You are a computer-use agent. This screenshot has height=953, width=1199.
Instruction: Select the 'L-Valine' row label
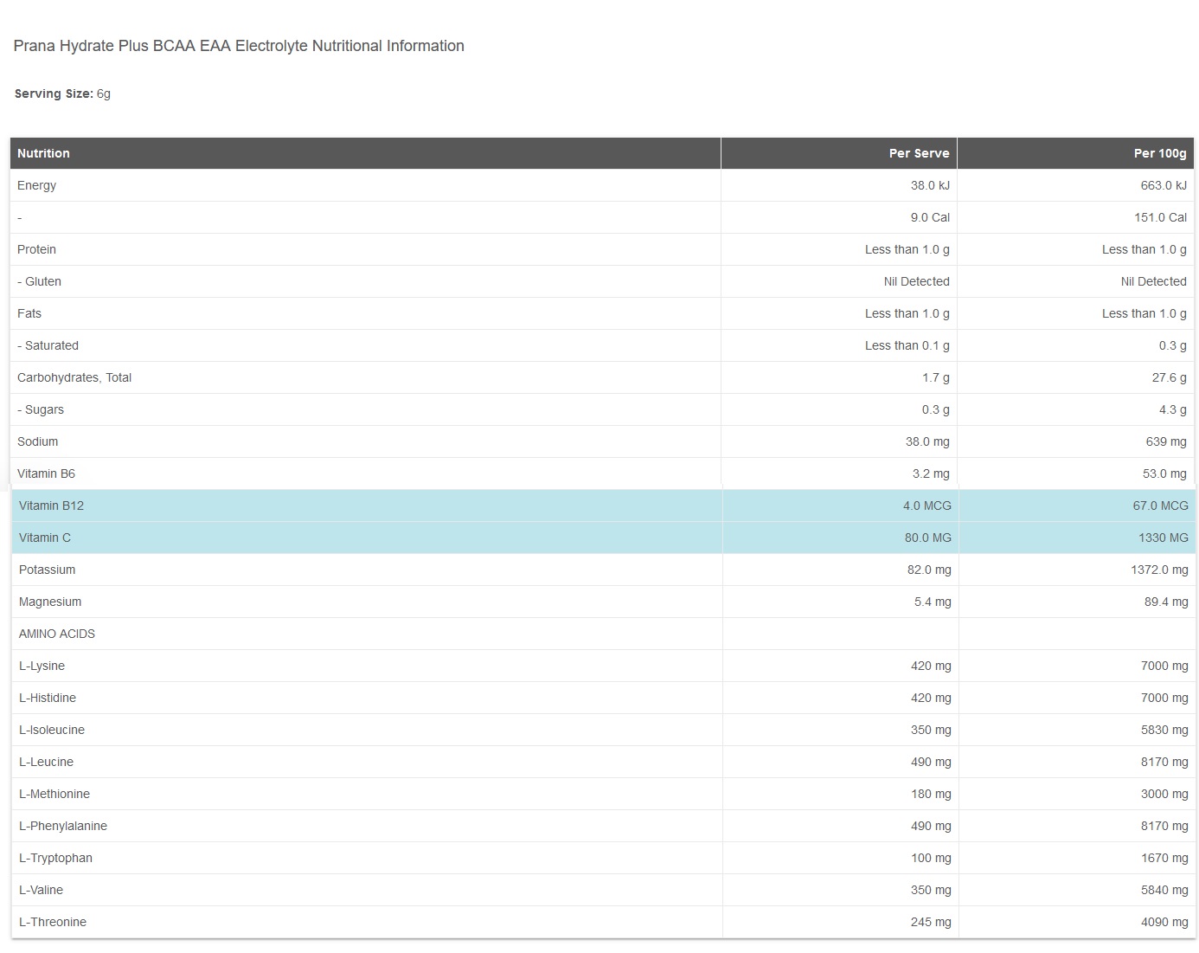pyautogui.click(x=41, y=890)
